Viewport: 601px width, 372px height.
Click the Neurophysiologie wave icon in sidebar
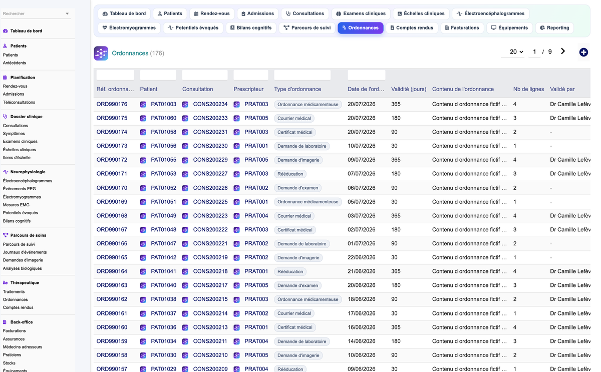tap(6, 172)
